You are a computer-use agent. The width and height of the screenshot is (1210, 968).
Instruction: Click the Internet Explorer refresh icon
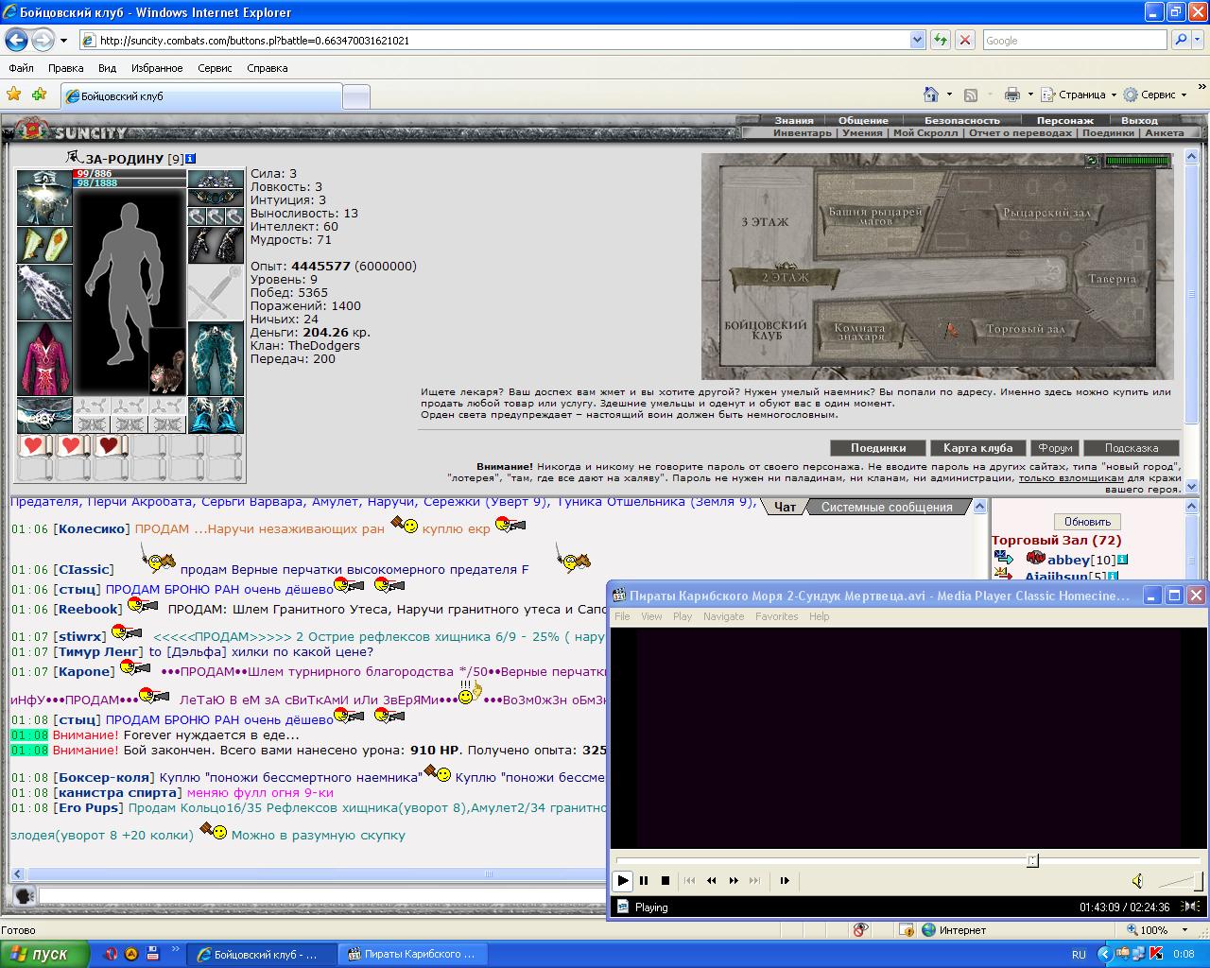click(x=941, y=41)
